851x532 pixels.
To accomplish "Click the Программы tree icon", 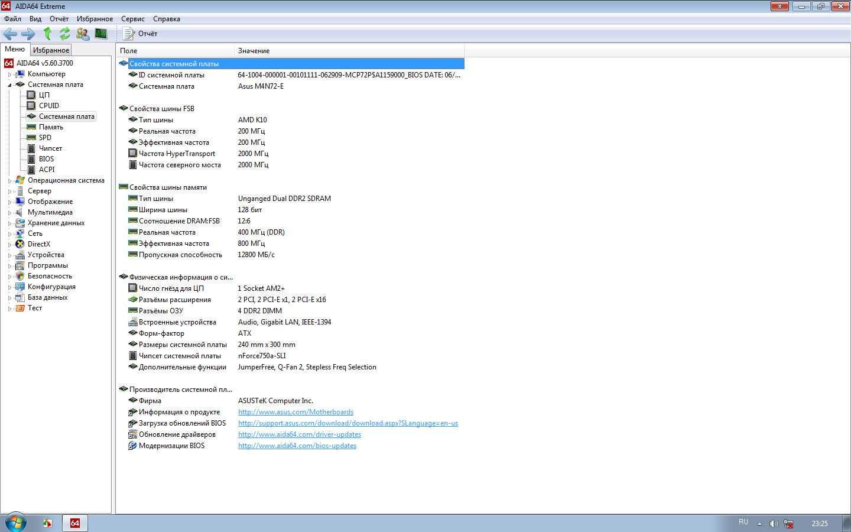I will [20, 265].
